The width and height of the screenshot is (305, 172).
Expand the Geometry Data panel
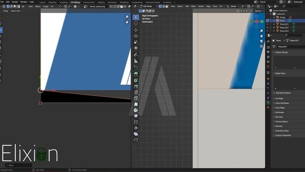[x=282, y=130]
